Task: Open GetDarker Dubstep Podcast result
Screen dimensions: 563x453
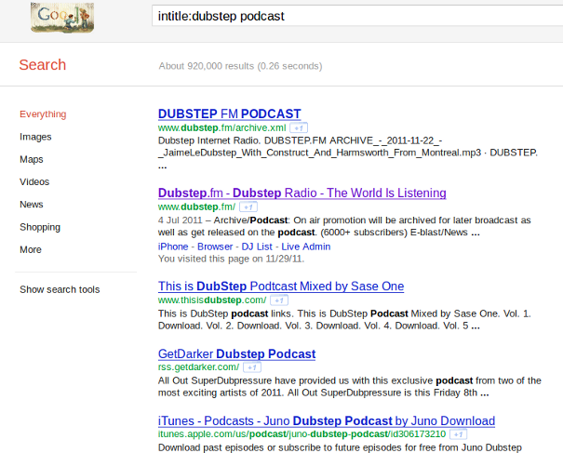Action: 236,353
